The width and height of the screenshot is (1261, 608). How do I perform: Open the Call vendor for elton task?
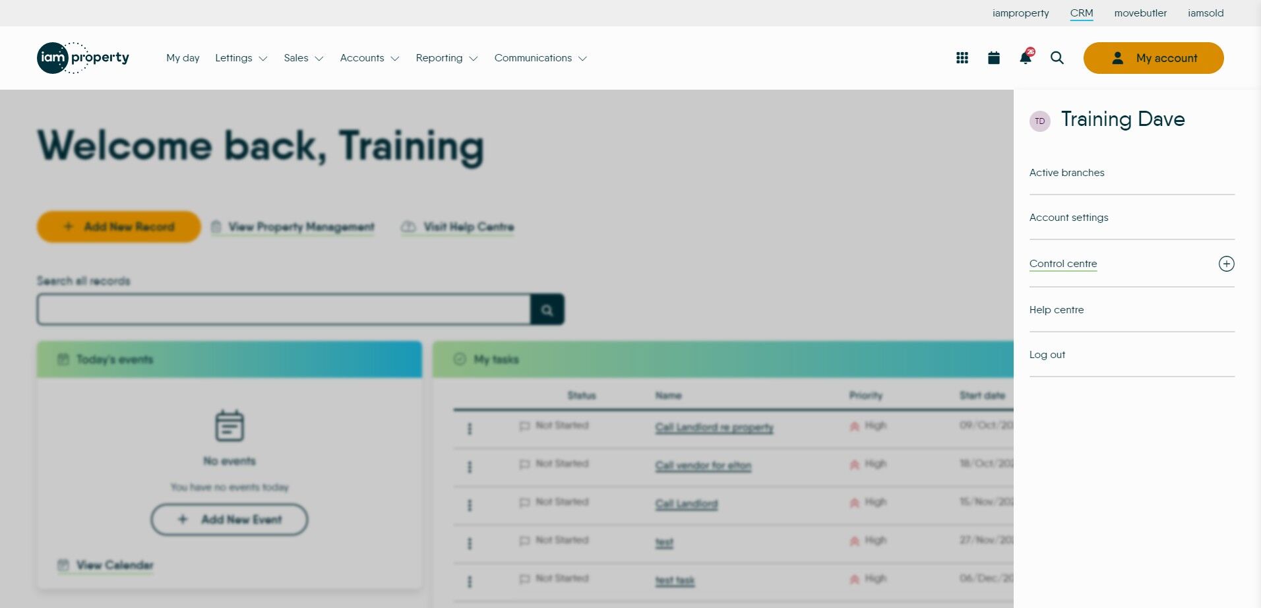[x=703, y=466]
